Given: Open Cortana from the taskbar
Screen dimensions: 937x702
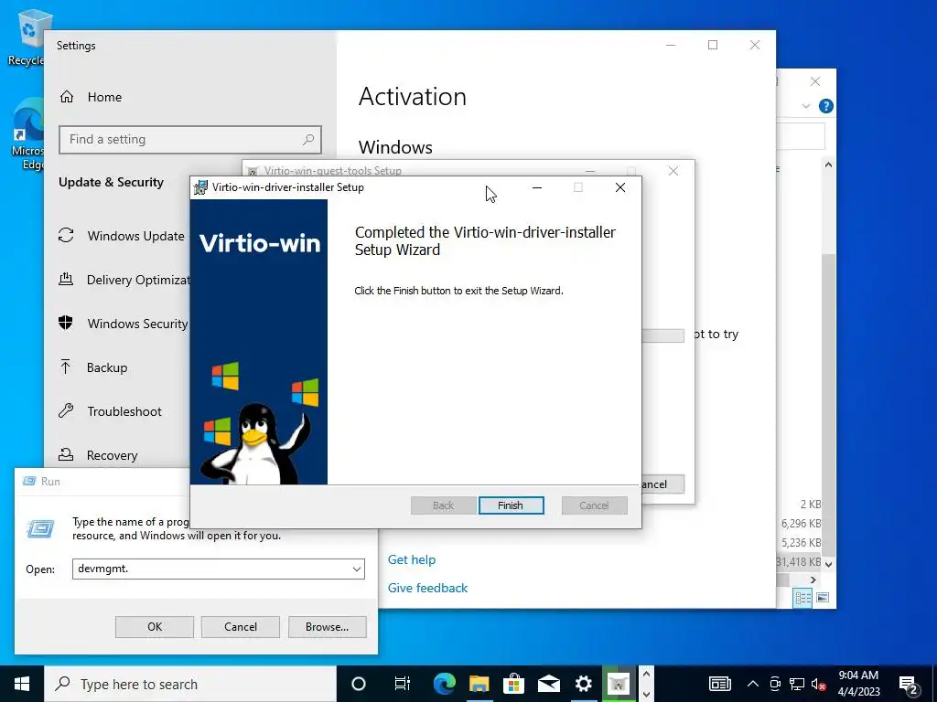Looking at the screenshot, I should point(359,684).
